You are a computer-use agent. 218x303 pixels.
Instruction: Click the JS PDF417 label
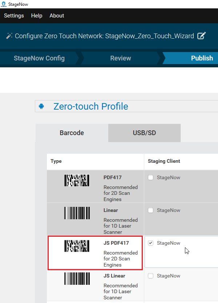click(116, 243)
